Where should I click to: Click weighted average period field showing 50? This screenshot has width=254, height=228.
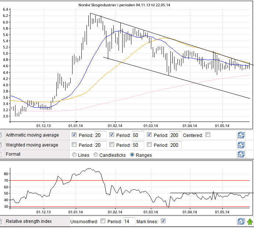pos(138,145)
